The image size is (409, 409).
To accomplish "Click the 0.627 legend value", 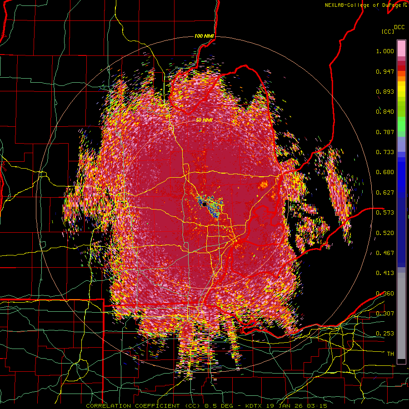I will 385,193.
